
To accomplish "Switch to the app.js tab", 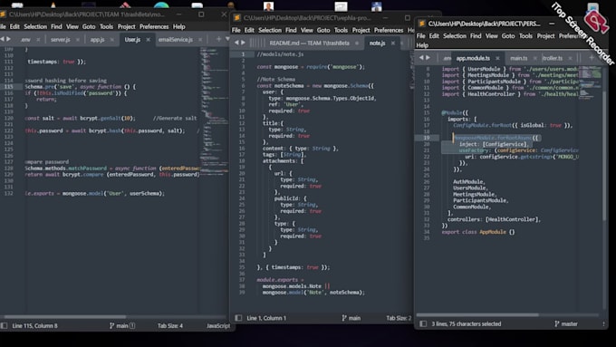I will click(x=98, y=40).
